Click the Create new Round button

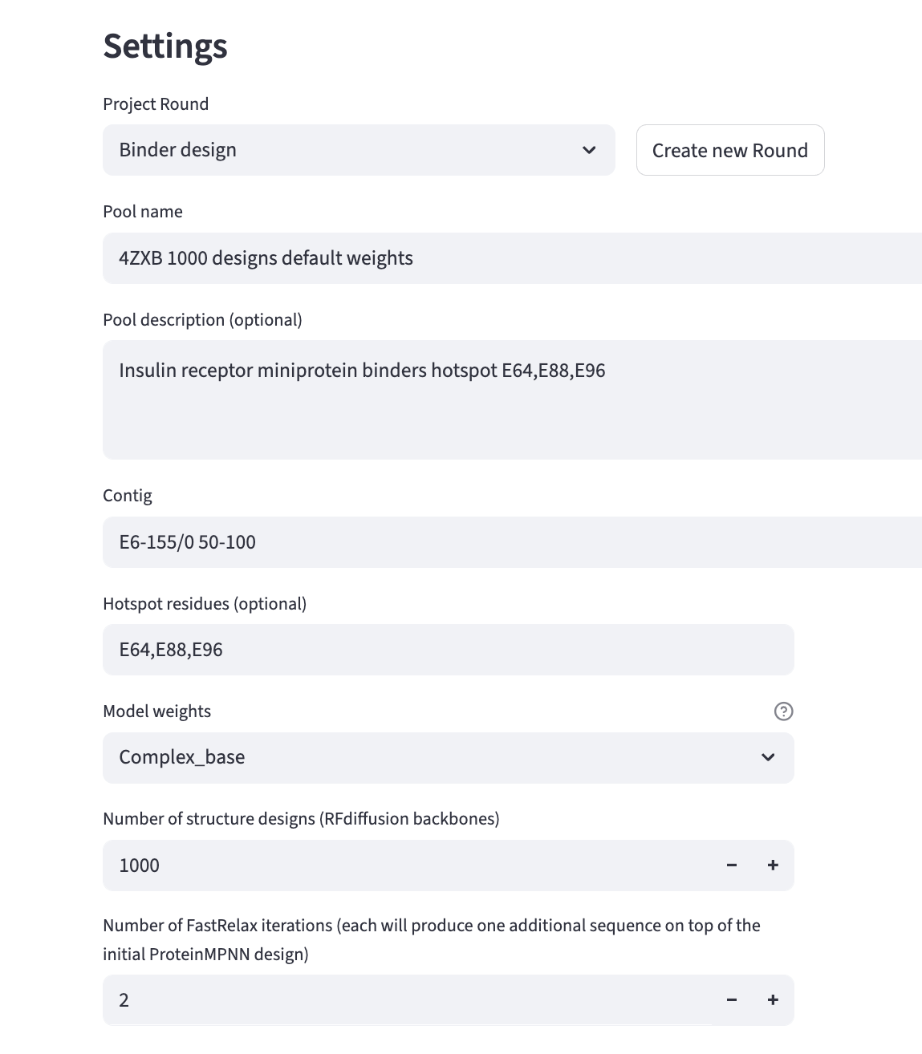[729, 150]
